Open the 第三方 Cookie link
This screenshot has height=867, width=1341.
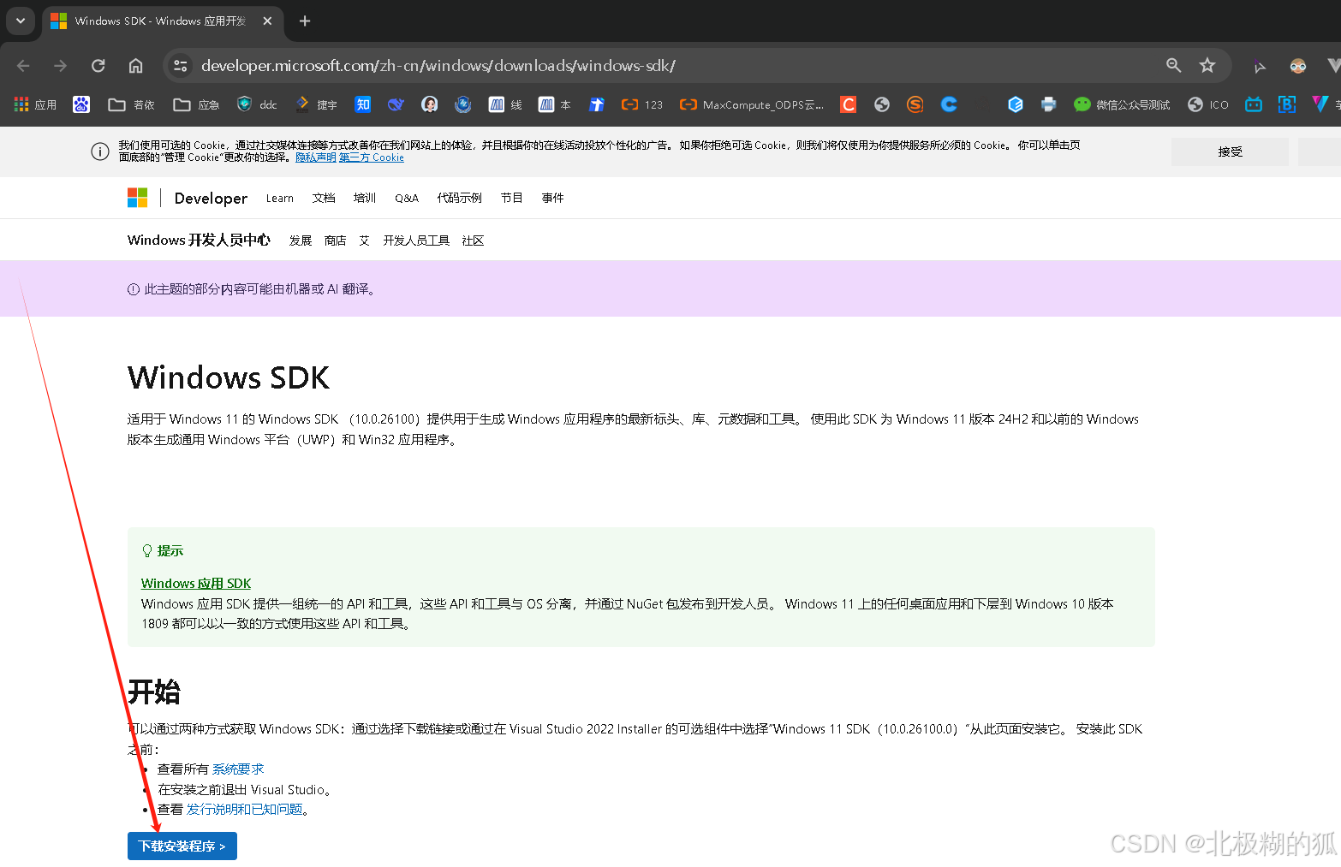point(372,157)
